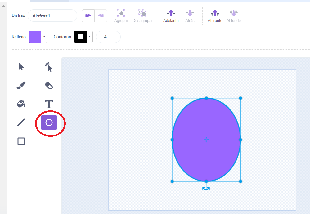Choose the Reshape tool

[x=49, y=67]
